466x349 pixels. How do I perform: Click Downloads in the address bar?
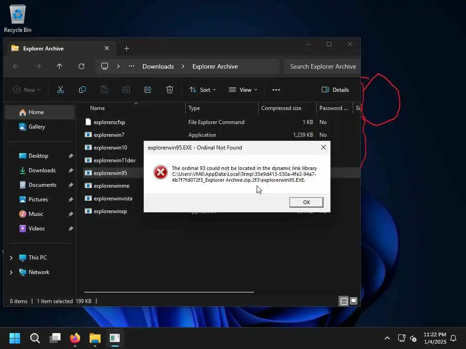[x=158, y=66]
